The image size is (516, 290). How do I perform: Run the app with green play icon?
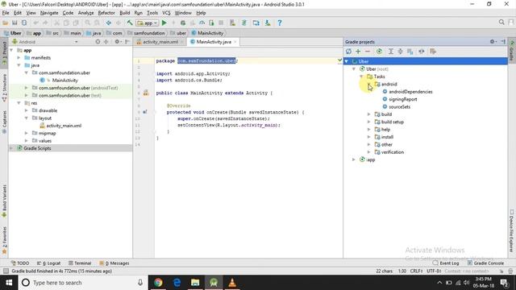(x=164, y=23)
